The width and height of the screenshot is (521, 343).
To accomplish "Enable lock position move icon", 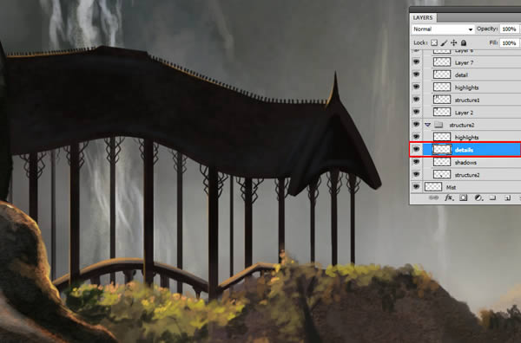I will pyautogui.click(x=454, y=42).
